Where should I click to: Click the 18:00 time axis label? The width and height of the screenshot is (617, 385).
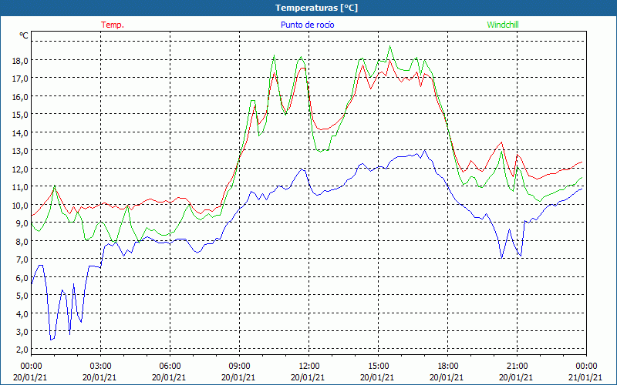(448, 367)
